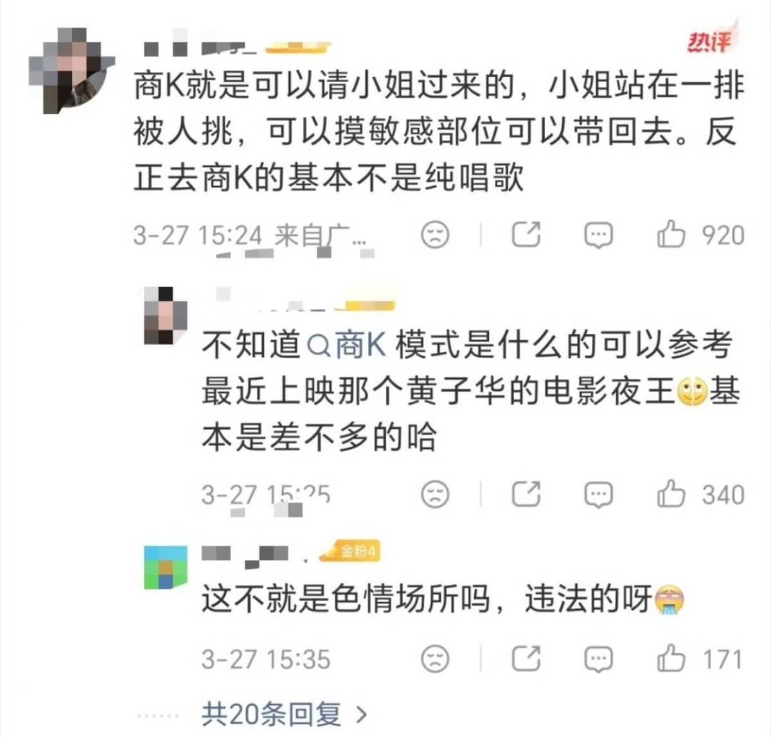Open the 商K search hashtag link

coord(347,345)
